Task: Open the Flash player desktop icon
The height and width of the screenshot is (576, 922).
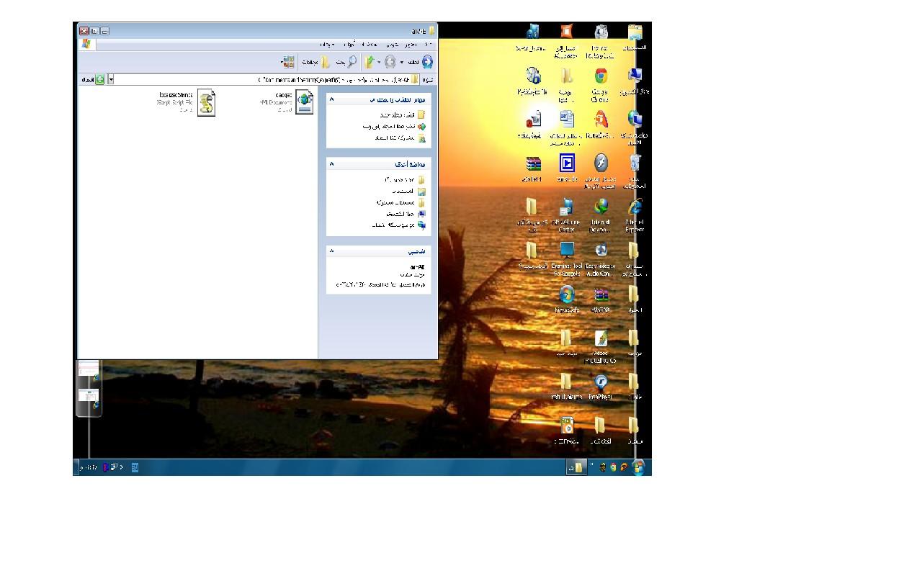Action: pos(601,163)
